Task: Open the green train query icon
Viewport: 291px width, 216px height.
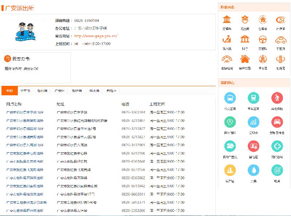Action: pyautogui.click(x=254, y=98)
